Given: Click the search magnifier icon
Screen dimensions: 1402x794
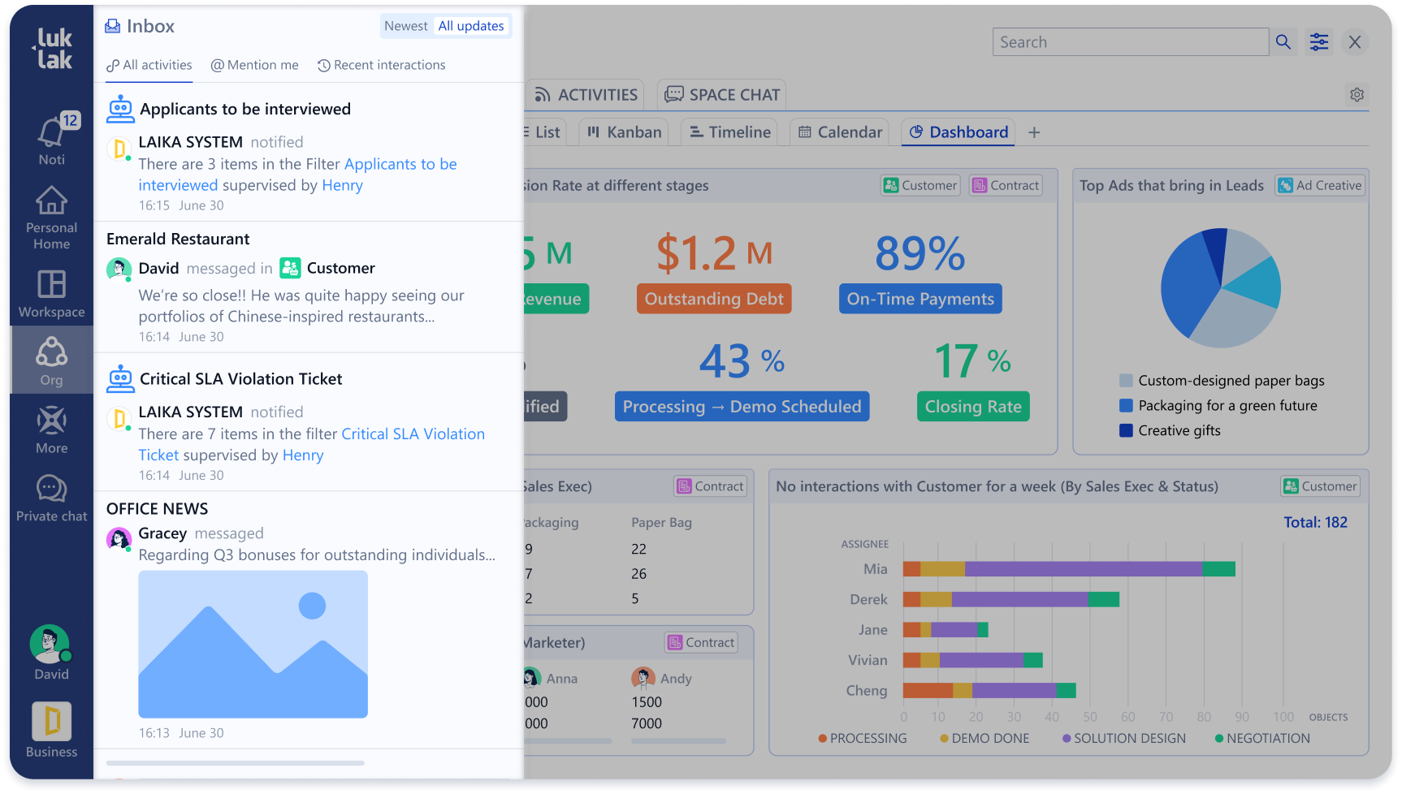Looking at the screenshot, I should (1283, 42).
